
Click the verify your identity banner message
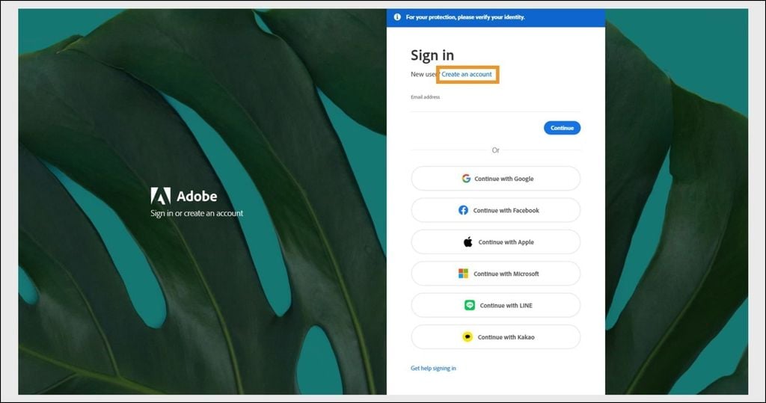pos(465,17)
